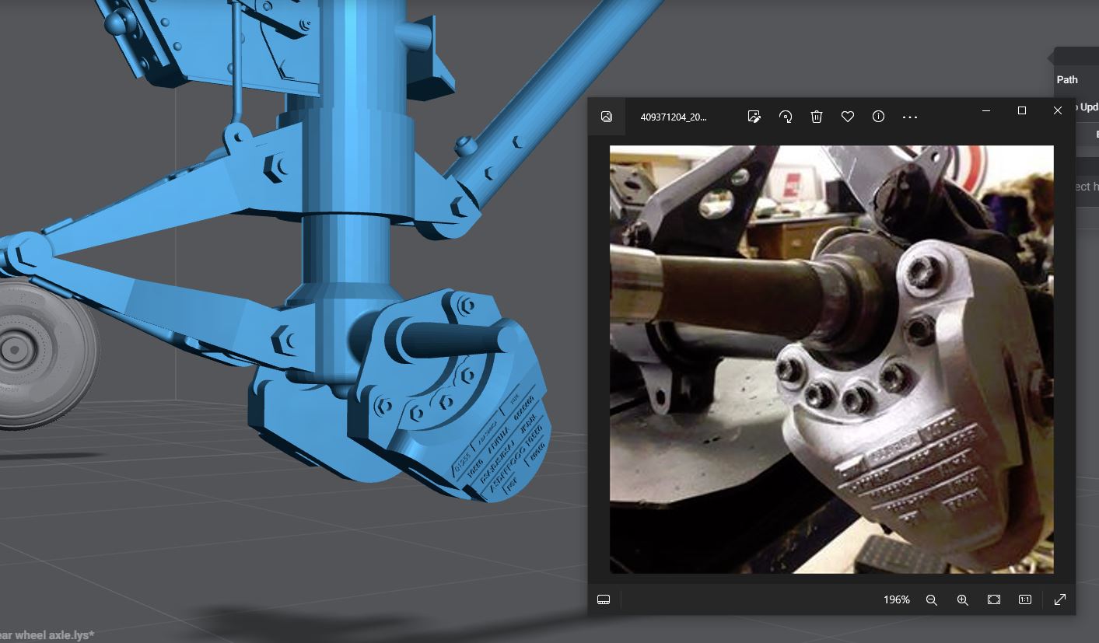
Task: Toggle the filmstrip at viewer bottom-left
Action: point(604,599)
